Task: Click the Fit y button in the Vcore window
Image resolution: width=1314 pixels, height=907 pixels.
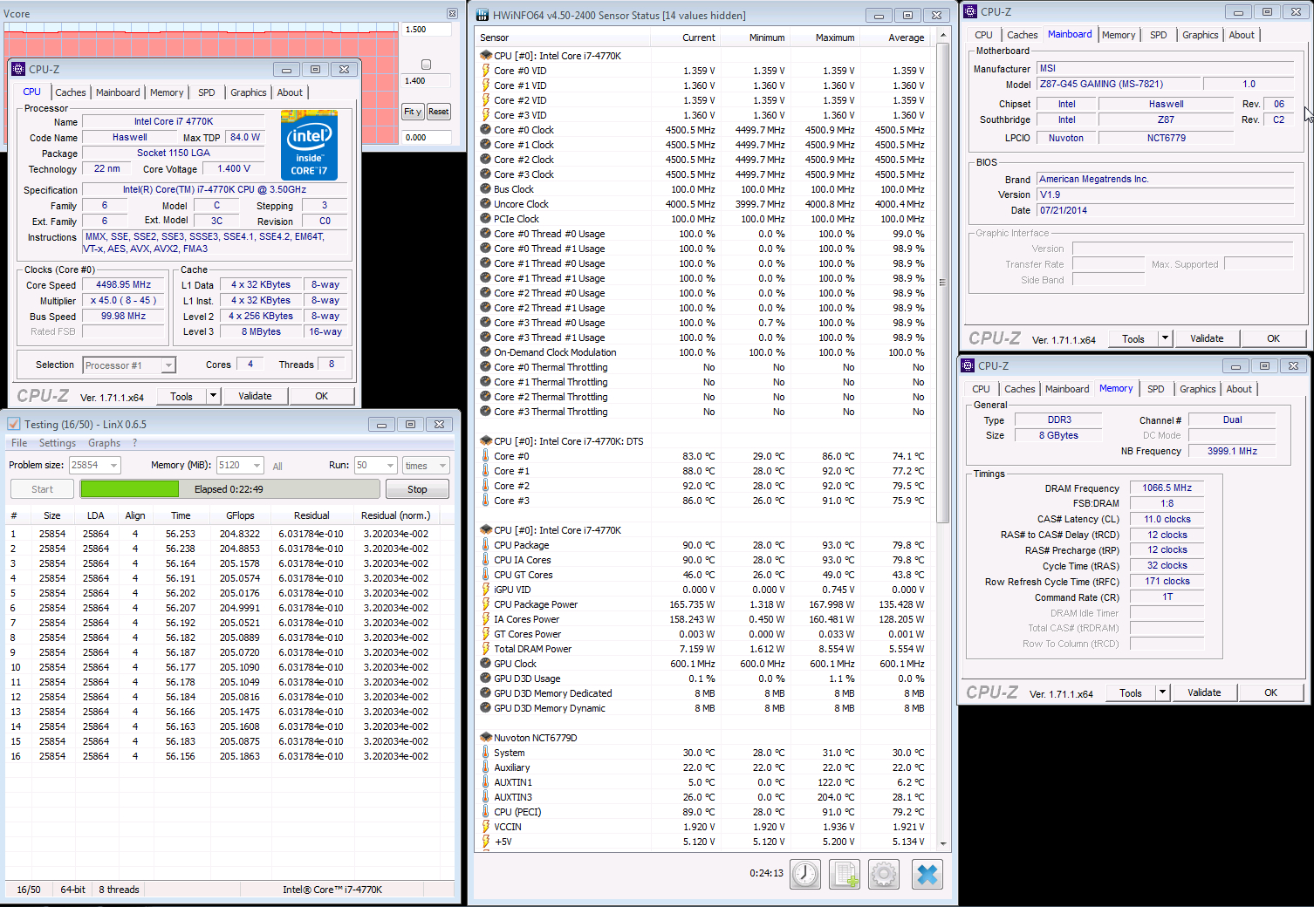Action: (413, 112)
